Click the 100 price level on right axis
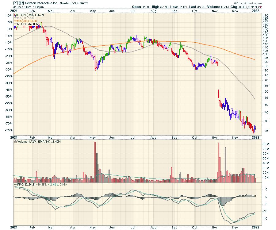Image resolution: width=276 pixels, height=230 pixels. tap(265, 54)
